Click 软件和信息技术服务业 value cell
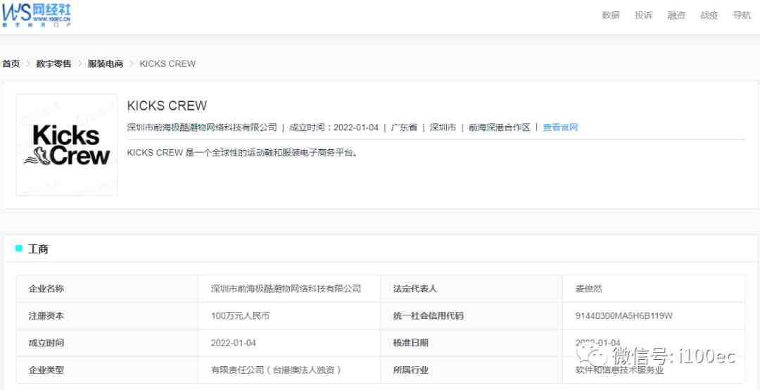Image resolution: width=760 pixels, height=390 pixels. coord(654,370)
